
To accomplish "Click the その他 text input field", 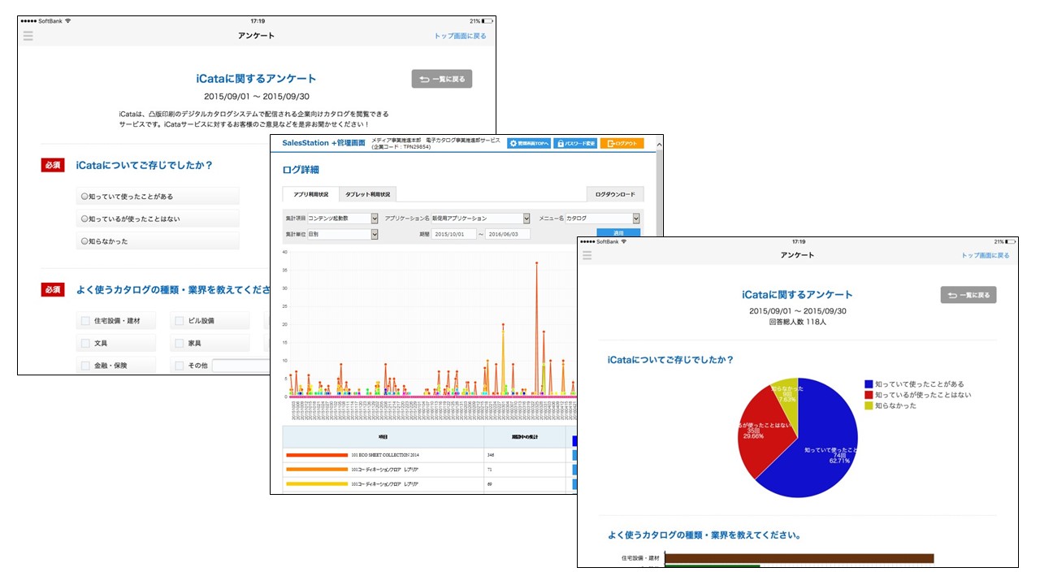I will (241, 366).
